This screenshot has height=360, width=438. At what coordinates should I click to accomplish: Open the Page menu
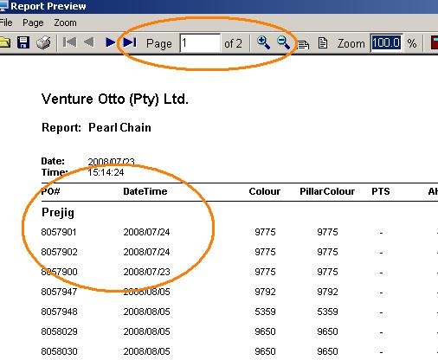click(33, 22)
